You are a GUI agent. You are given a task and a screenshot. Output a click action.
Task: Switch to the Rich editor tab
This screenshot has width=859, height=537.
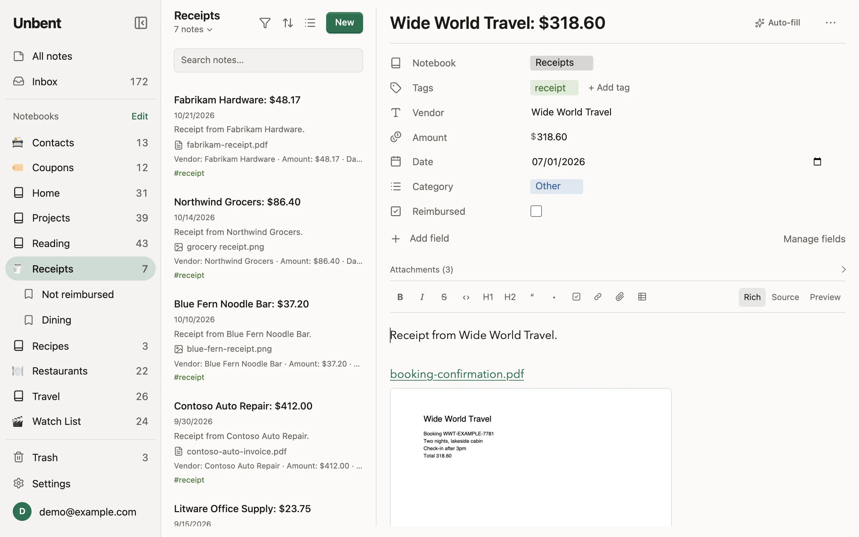coord(752,297)
